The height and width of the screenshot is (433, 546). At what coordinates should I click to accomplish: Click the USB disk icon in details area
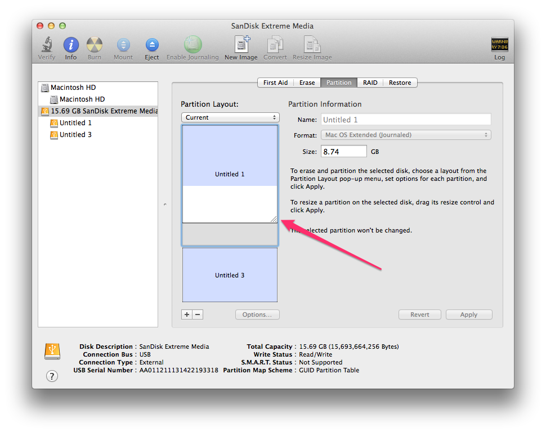click(52, 351)
